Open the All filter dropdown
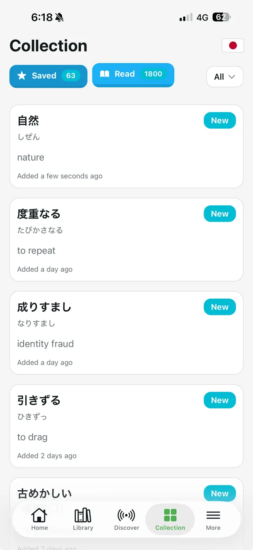253x550 pixels. tap(225, 77)
